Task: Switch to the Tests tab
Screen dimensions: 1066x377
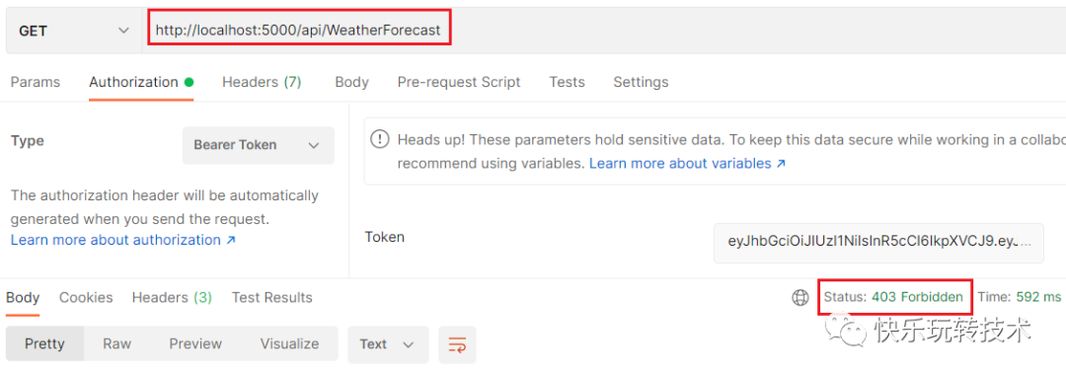Action: (567, 82)
